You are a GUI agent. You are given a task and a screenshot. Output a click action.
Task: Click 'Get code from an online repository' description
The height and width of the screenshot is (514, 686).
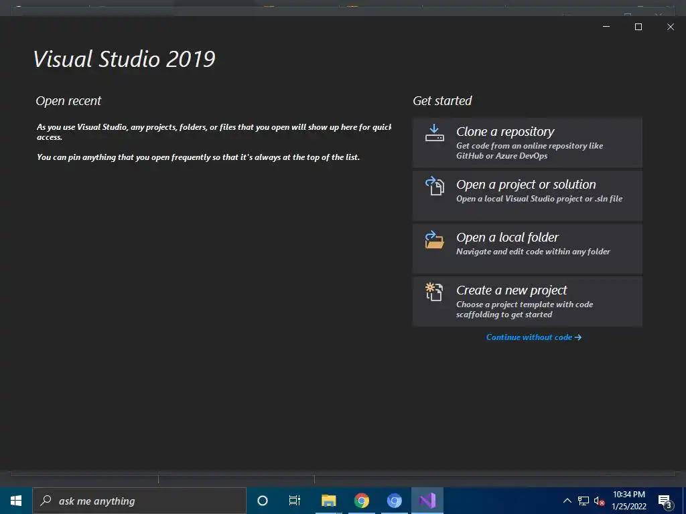529,151
